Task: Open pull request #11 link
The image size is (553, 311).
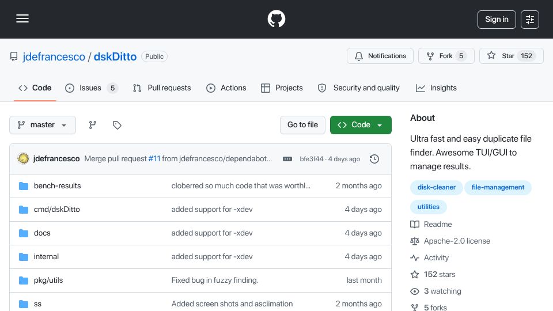Action: click(154, 159)
